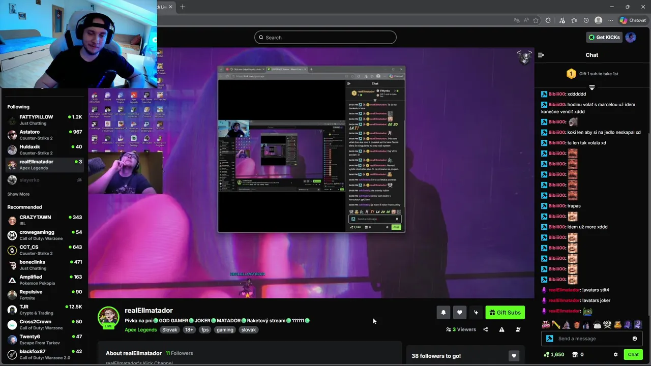The image size is (651, 366).
Task: Click the 18+ stream tag
Action: pos(189,329)
